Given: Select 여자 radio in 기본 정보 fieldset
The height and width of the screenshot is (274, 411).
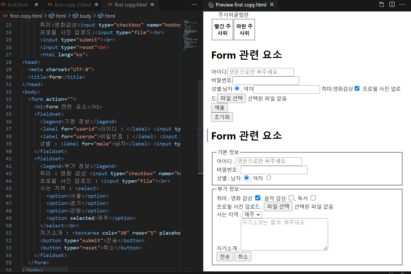Looking at the screenshot, I should (269, 178).
